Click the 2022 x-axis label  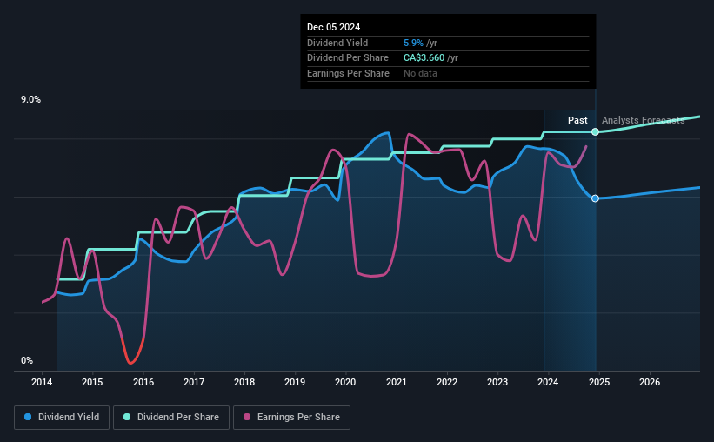click(447, 382)
